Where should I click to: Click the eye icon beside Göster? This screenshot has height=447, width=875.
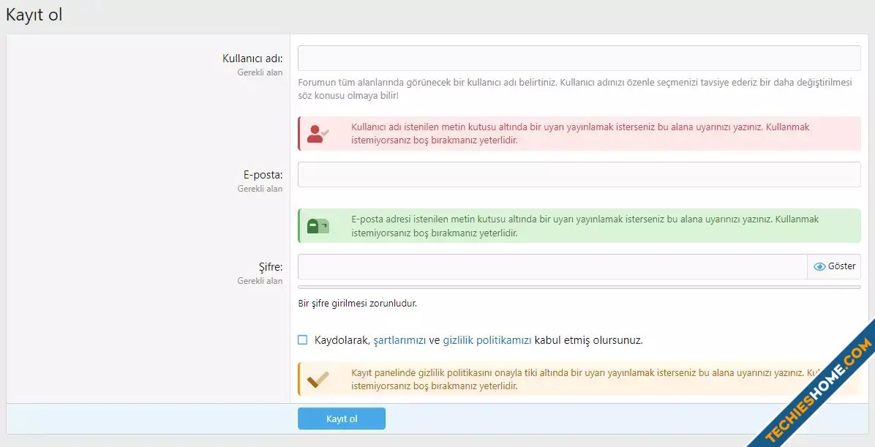pyautogui.click(x=819, y=267)
